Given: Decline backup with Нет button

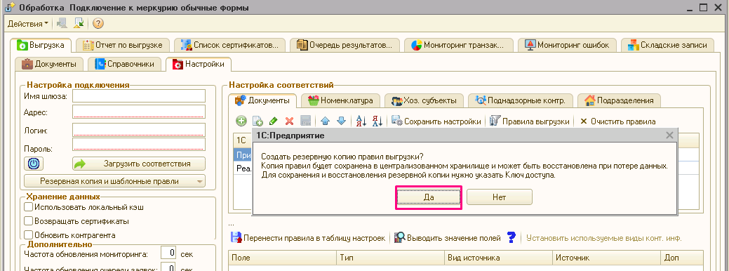Looking at the screenshot, I should coord(500,197).
